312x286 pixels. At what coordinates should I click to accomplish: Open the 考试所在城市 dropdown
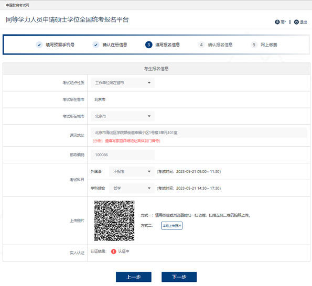(123, 116)
